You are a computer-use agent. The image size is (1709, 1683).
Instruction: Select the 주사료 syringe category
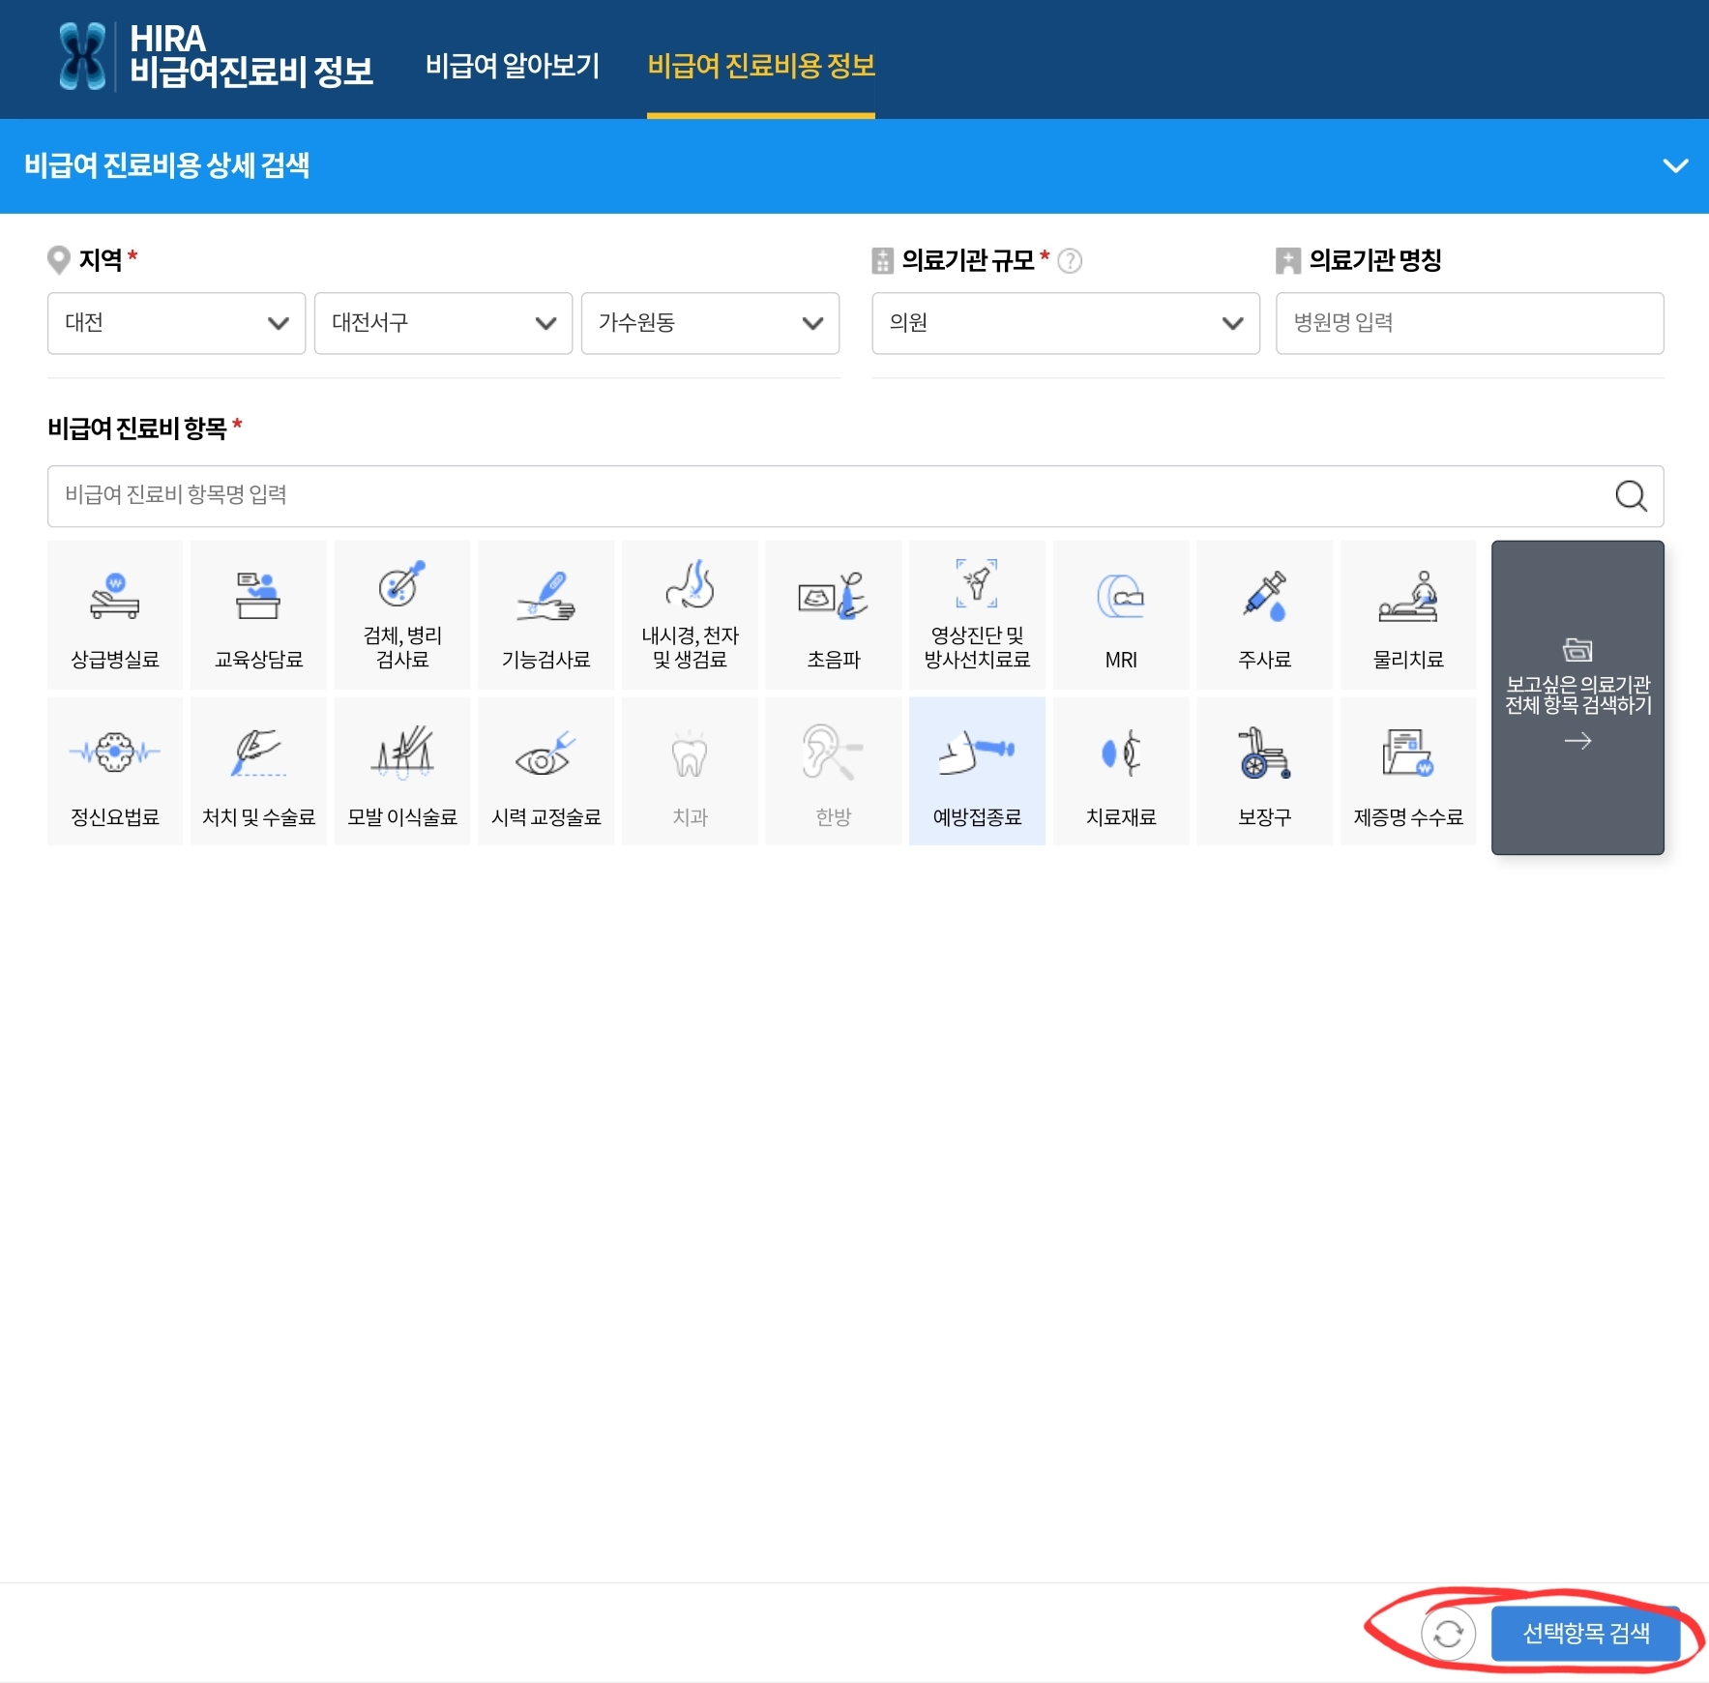pos(1265,615)
